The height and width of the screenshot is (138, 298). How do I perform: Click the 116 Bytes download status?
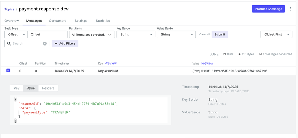[x=246, y=54]
